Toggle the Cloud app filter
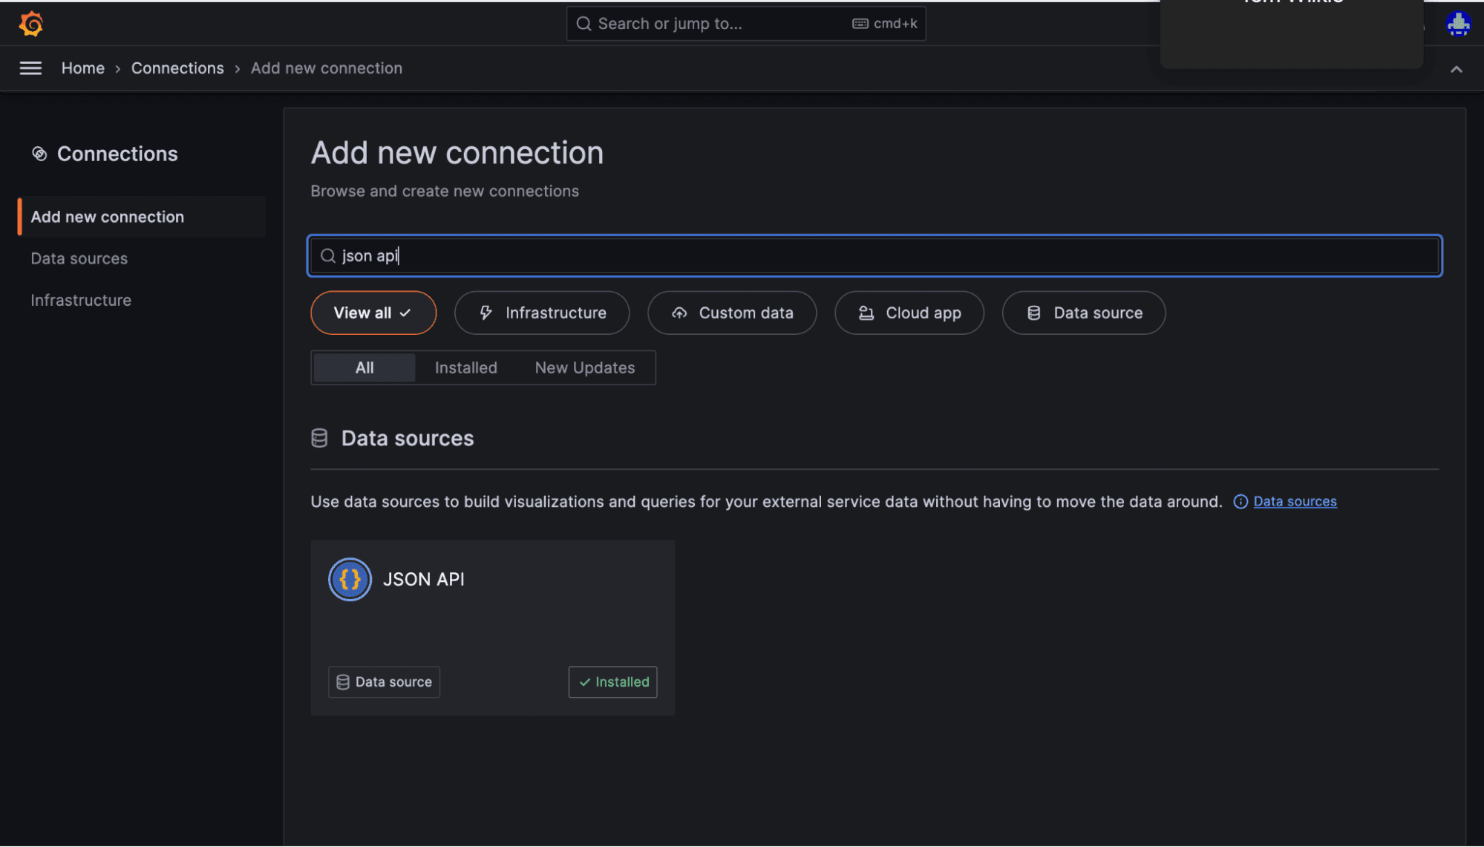This screenshot has width=1484, height=847. tap(909, 313)
